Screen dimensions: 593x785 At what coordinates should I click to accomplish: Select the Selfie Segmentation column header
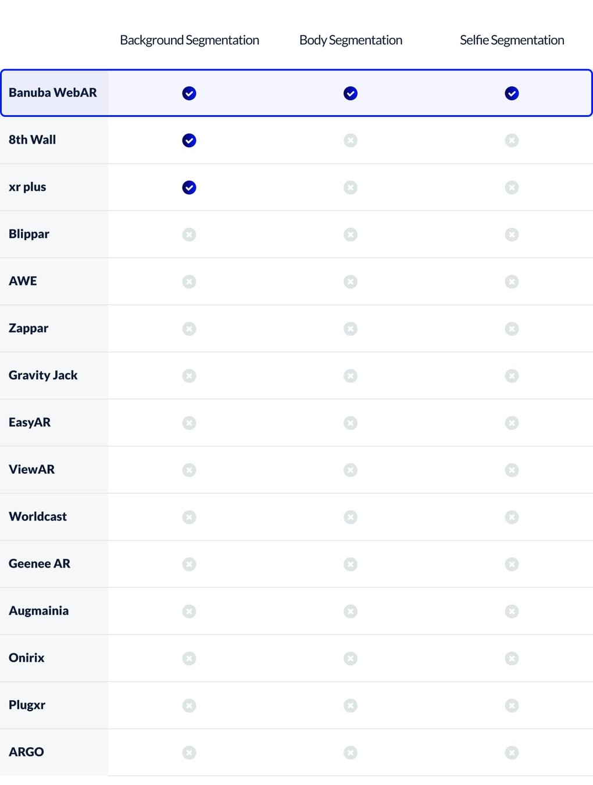(x=512, y=40)
